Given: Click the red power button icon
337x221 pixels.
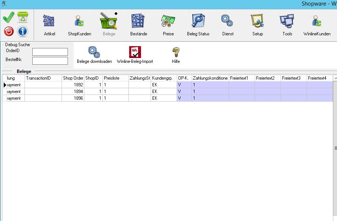Looking at the screenshot, I should coord(9,31).
